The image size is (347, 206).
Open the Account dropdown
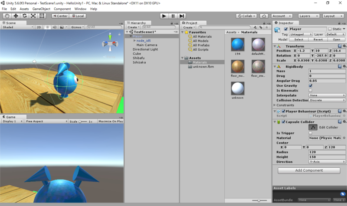[282, 16]
